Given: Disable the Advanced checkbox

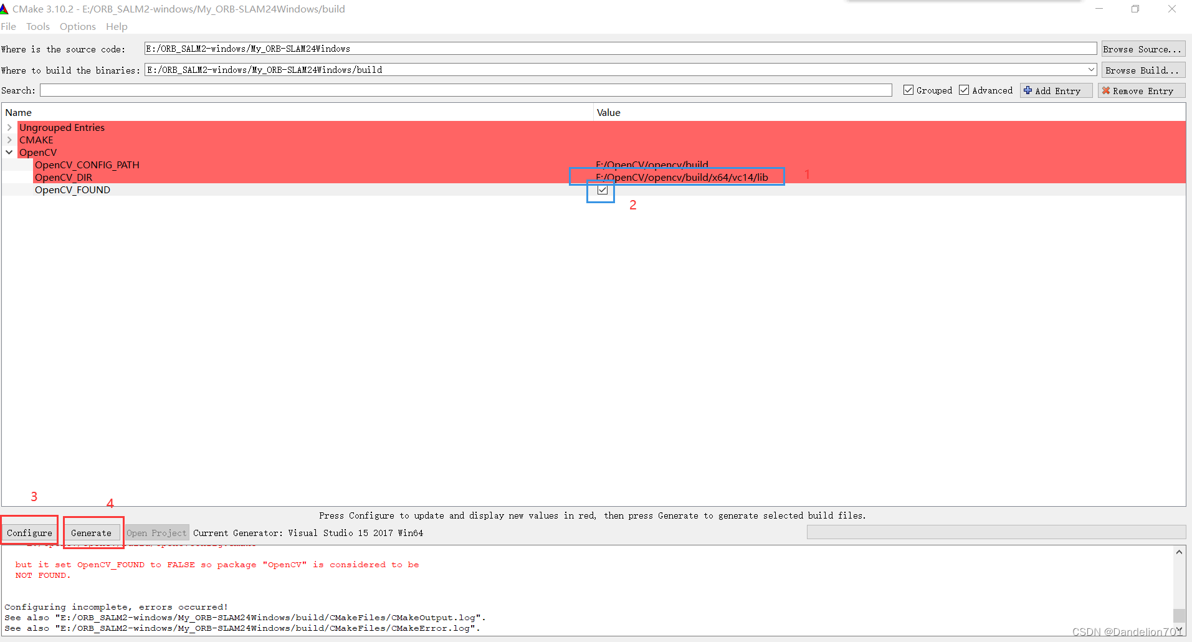Looking at the screenshot, I should (x=964, y=90).
